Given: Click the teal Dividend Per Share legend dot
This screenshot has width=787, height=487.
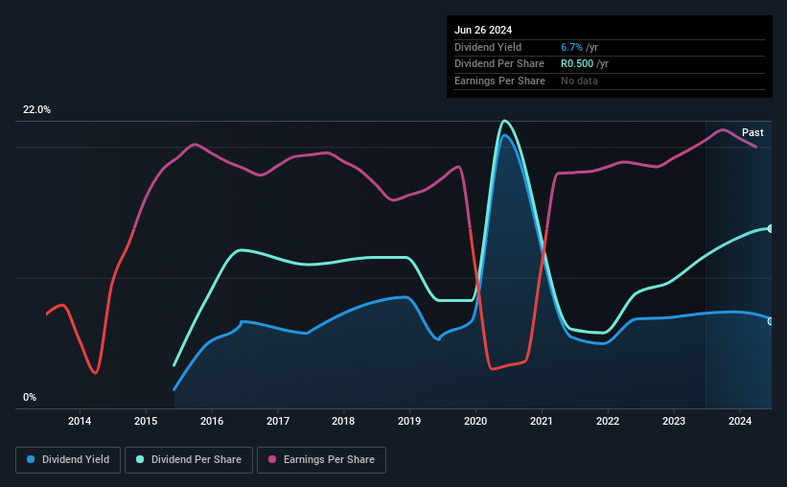Looking at the screenshot, I should click(x=140, y=459).
